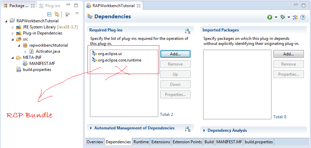The image size is (311, 148).
Task: Minimize the editor area
Action: tap(296, 5)
